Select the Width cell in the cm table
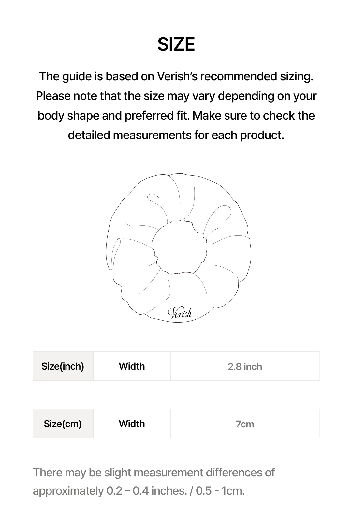 132,424
